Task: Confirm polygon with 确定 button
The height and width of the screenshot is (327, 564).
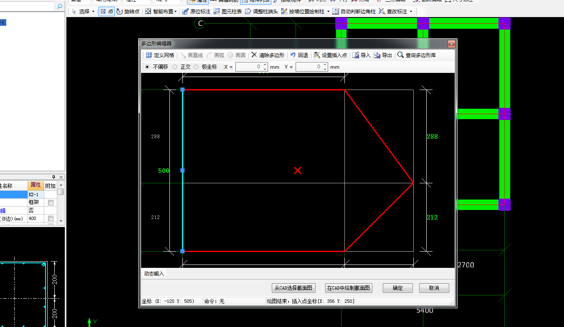Action: click(398, 288)
